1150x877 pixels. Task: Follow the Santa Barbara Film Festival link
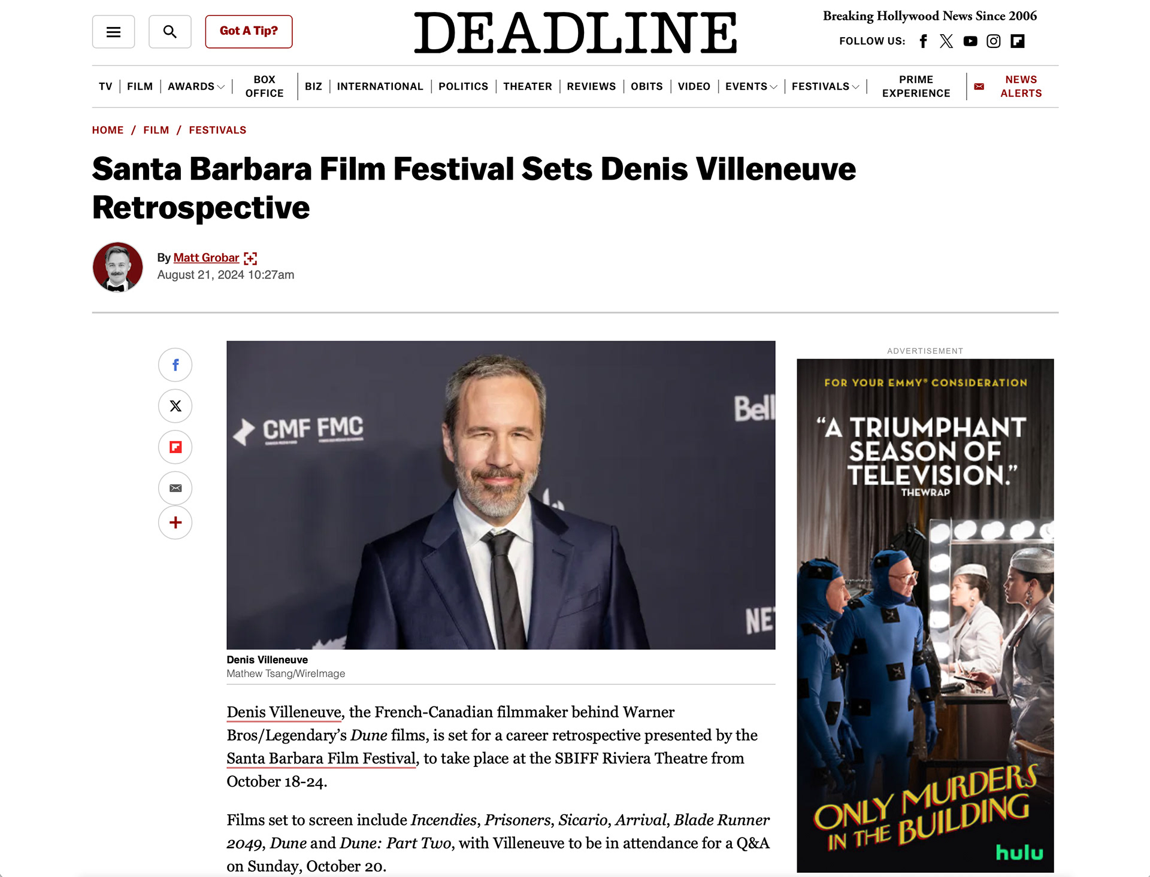(321, 758)
